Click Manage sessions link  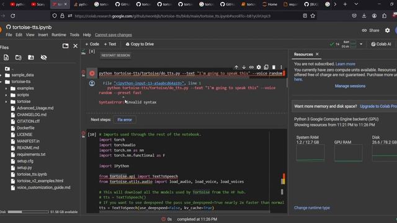(x=350, y=86)
